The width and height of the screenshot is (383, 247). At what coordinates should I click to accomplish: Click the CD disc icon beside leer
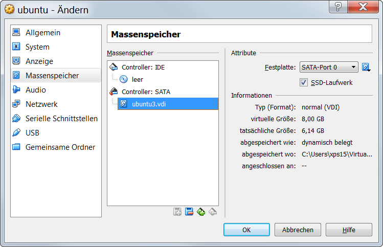tap(124, 79)
